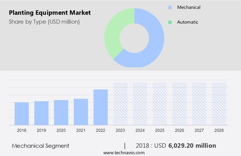Screen dimensions: 241x156
Task: Select the Automatic legend label
Action: click(188, 22)
